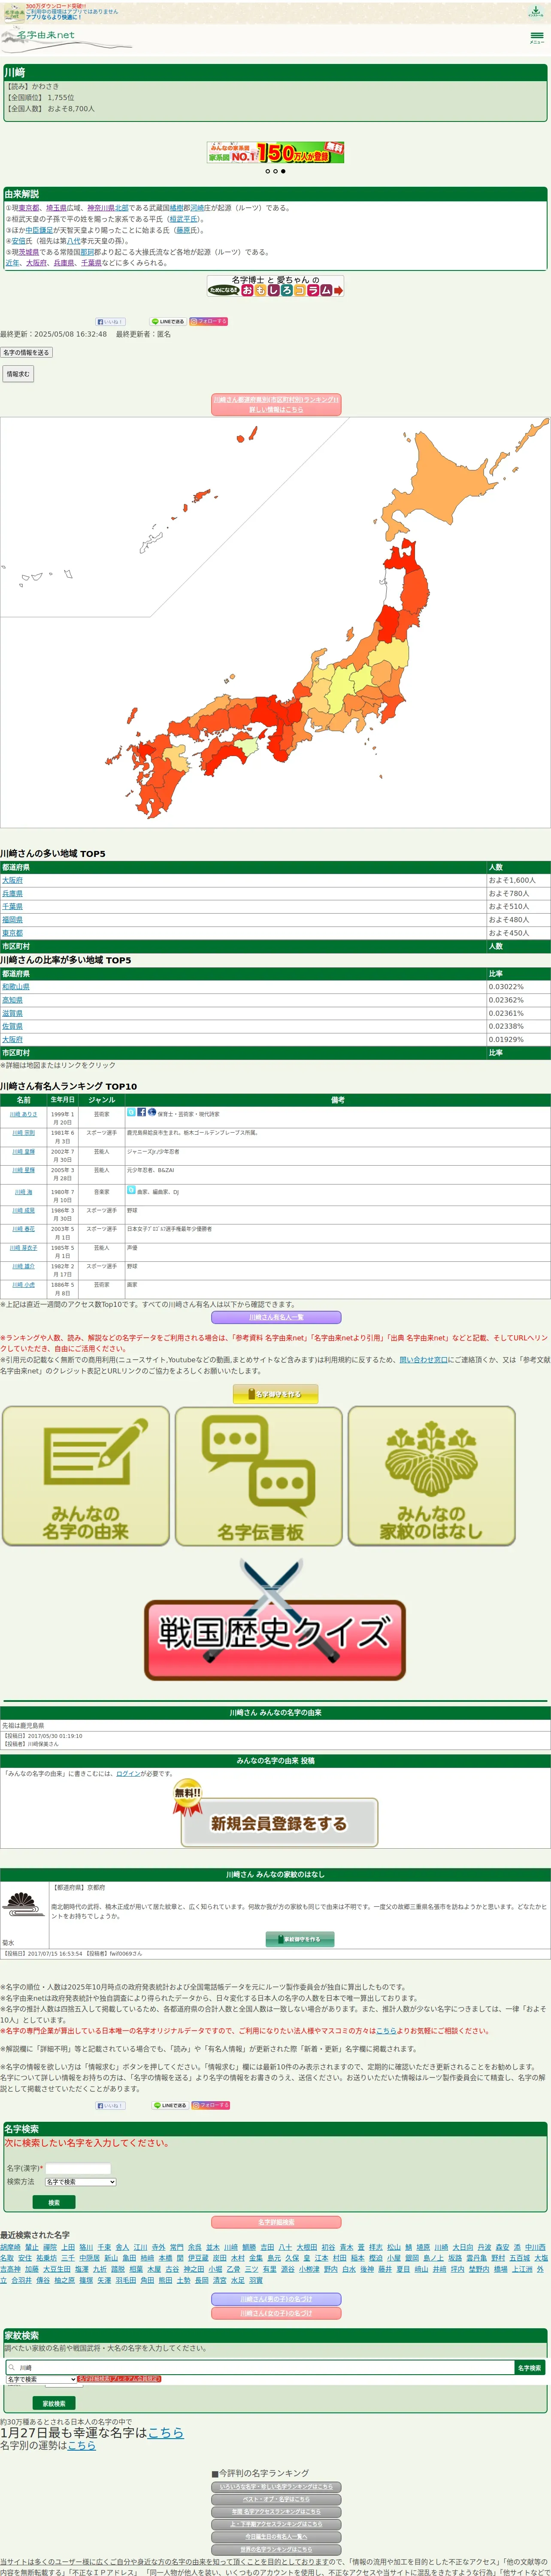Expand the 検索方法 dropdown in 名字検索
This screenshot has height=2576, width=551.
(80, 2182)
